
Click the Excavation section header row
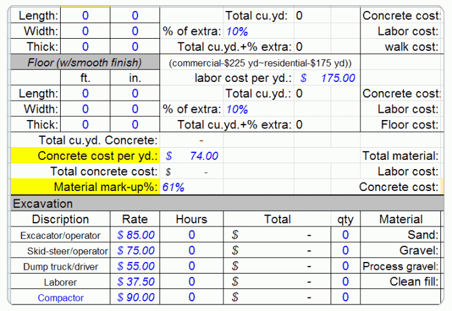pyautogui.click(x=226, y=204)
